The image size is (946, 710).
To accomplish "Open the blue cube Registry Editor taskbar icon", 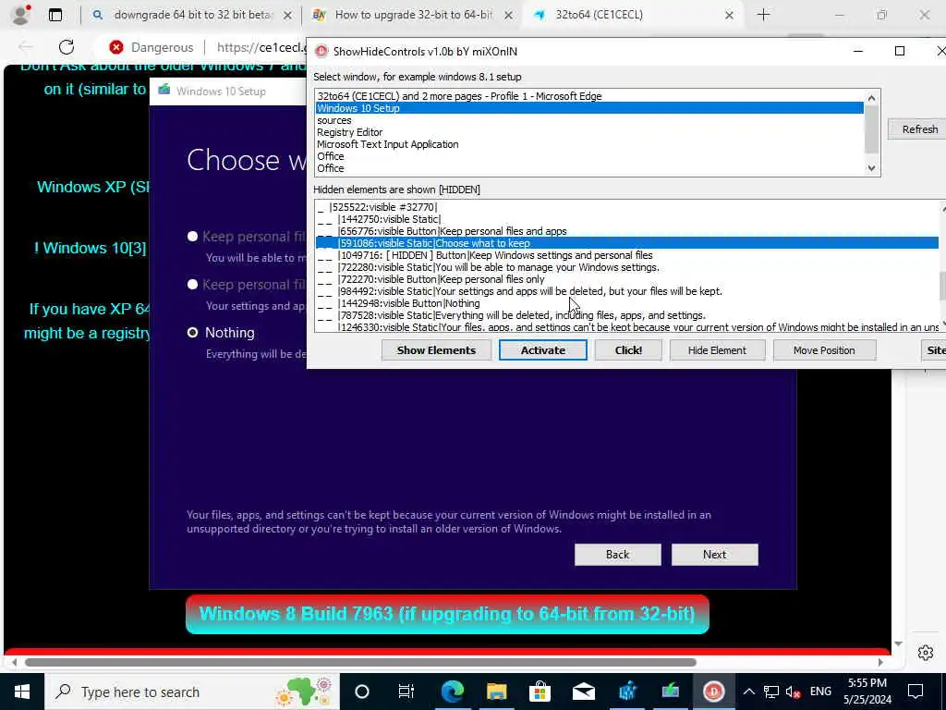I will pyautogui.click(x=627, y=692).
